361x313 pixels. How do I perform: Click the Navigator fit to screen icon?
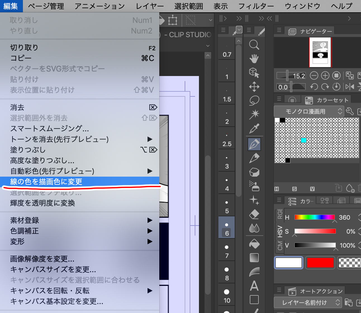[x=350, y=75]
